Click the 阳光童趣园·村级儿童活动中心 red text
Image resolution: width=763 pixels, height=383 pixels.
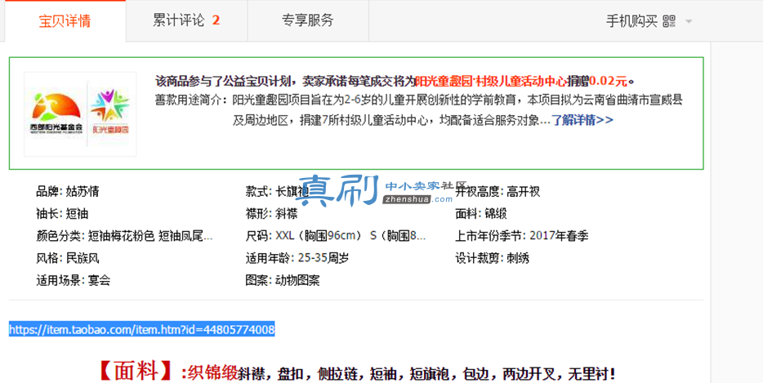[490, 80]
